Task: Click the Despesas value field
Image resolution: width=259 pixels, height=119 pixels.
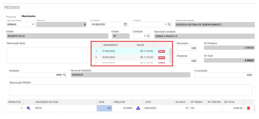Action: 187,61
